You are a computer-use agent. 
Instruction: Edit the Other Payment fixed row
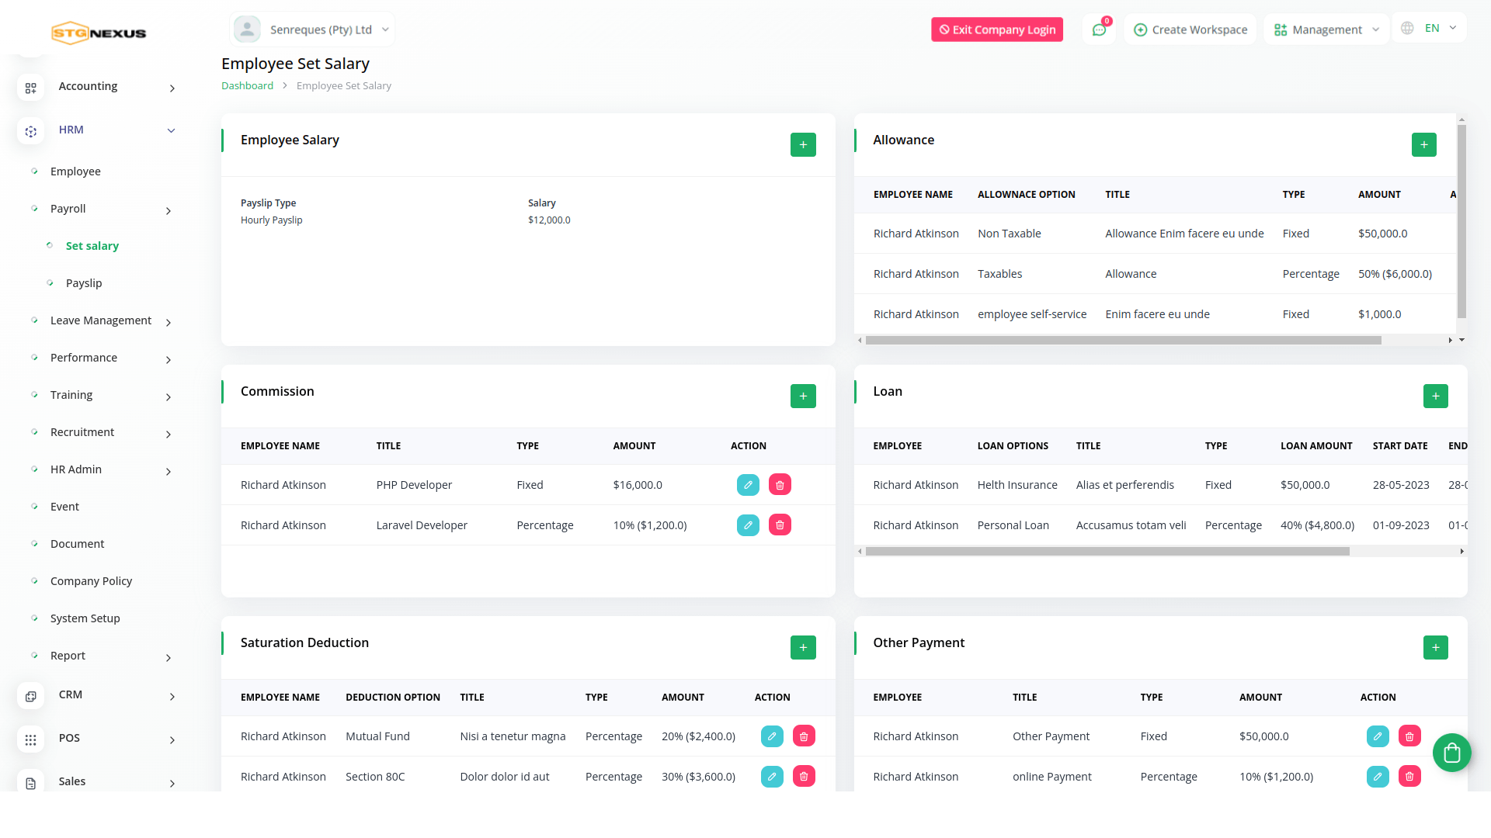coord(1378,736)
